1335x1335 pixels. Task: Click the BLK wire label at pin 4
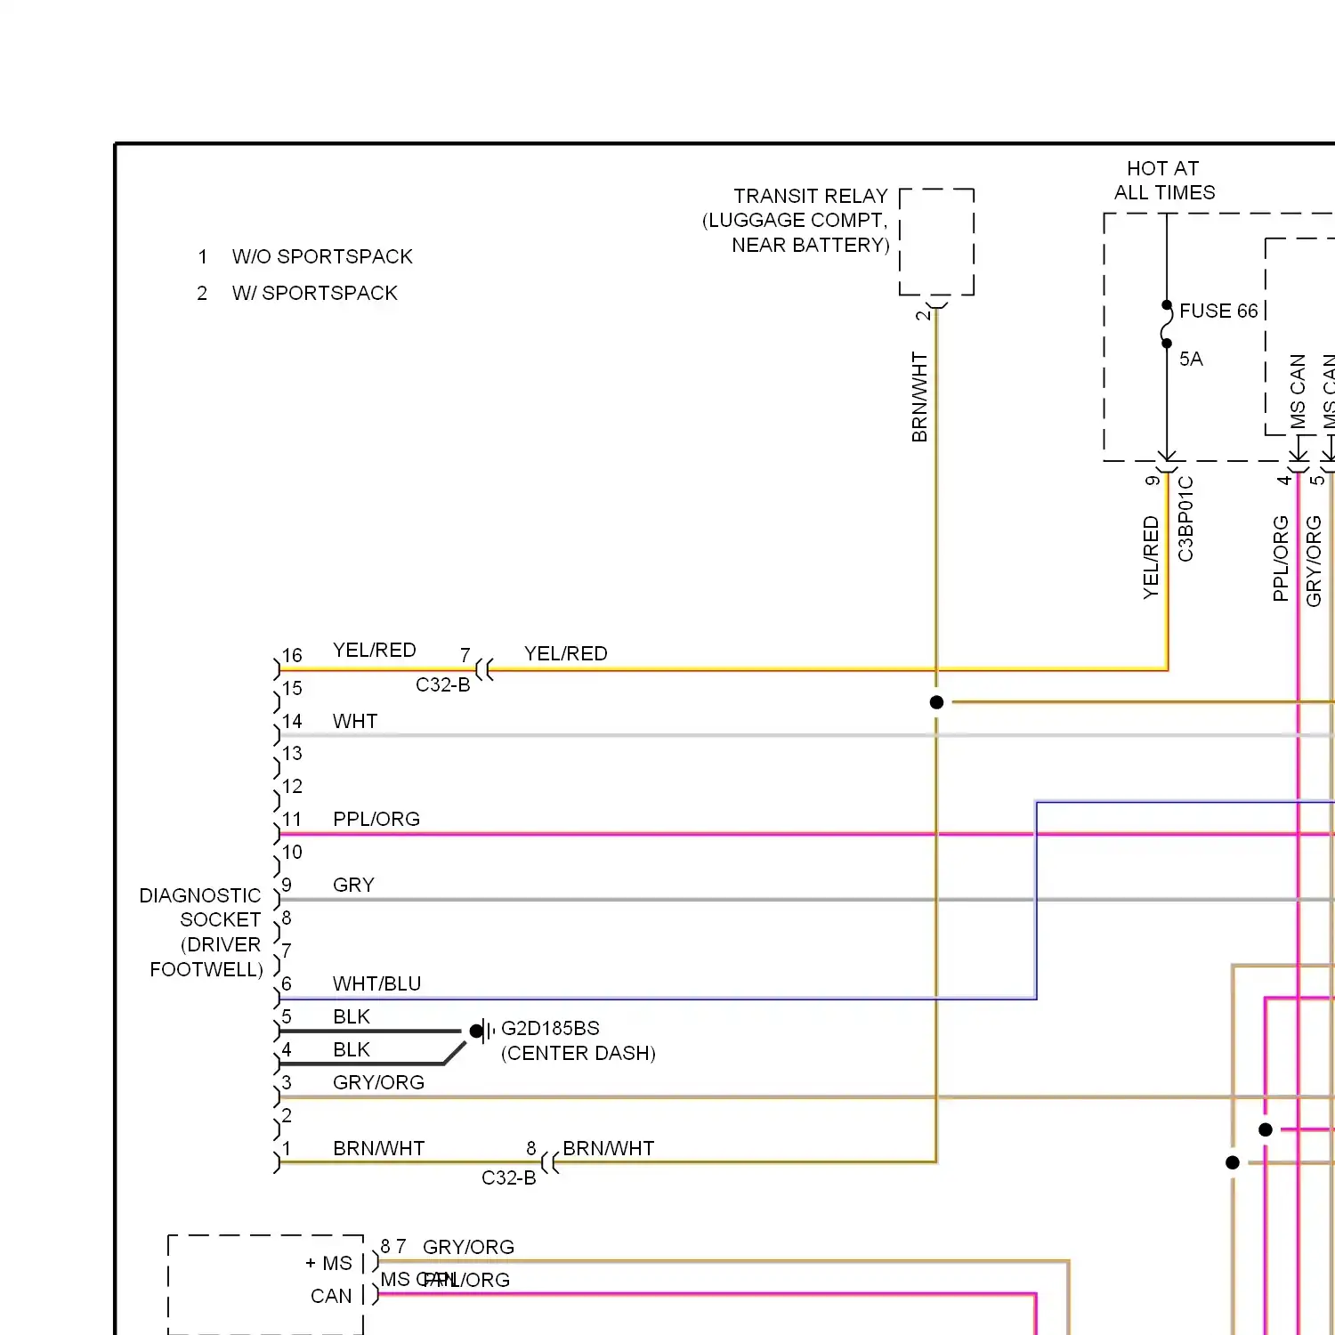point(352,1049)
